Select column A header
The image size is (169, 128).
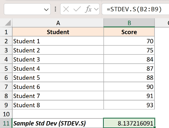pos(58,23)
